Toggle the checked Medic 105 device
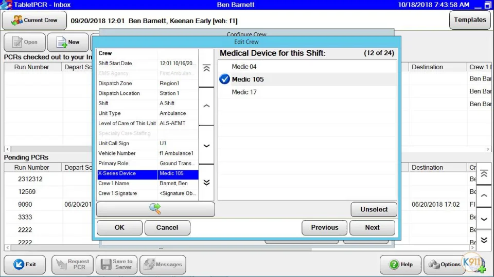The height and width of the screenshot is (277, 494). click(x=307, y=79)
